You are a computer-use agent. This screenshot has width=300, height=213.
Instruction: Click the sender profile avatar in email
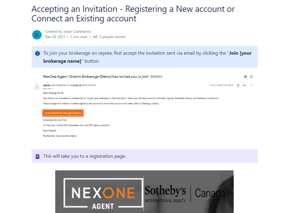[37, 87]
